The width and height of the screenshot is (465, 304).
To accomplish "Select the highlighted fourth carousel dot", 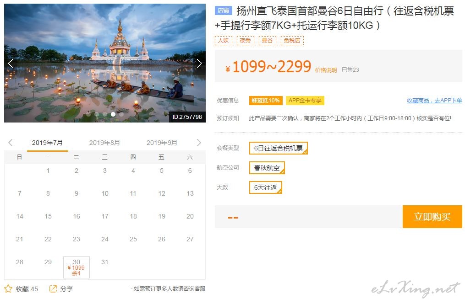I will [x=113, y=114].
